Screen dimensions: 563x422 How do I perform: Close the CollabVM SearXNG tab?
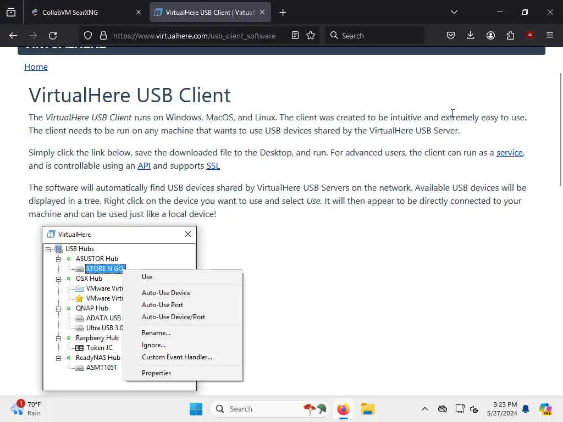pos(139,13)
